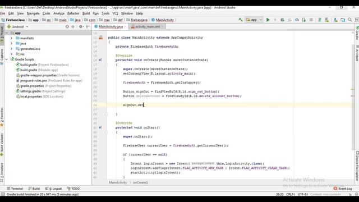The image size is (359, 202).
Task: Open the Refactor menu
Action: 73,13
